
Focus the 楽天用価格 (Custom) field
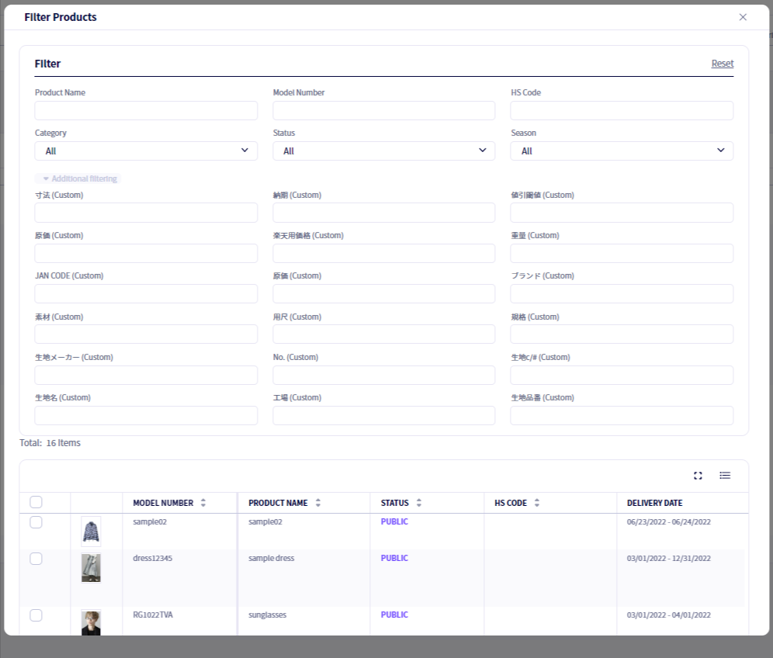383,253
